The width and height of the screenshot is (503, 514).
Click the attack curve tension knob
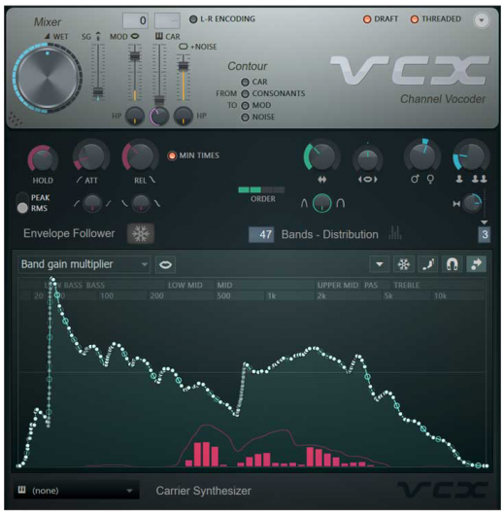click(92, 204)
